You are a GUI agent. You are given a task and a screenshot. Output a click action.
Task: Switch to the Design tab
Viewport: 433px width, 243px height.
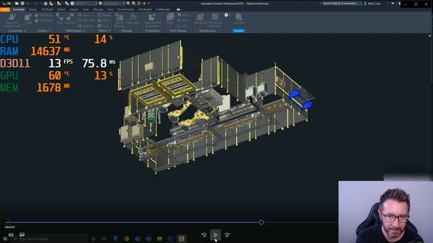pyautogui.click(x=32, y=9)
